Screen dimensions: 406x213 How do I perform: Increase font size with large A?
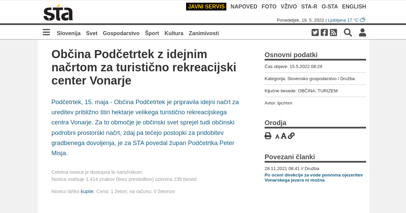click(284, 136)
